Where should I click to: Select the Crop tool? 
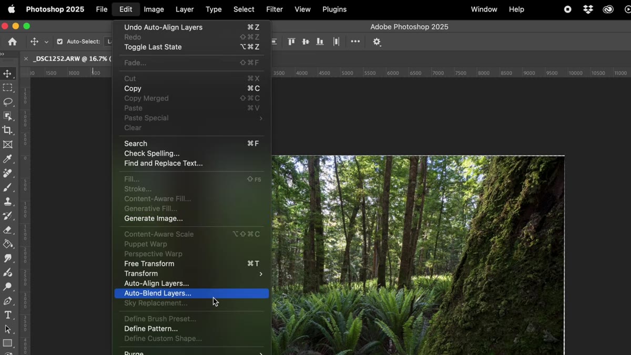pos(7,130)
